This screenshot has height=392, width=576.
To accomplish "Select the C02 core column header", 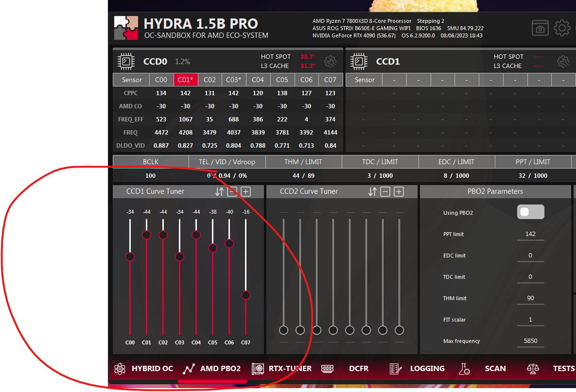I will pos(210,80).
